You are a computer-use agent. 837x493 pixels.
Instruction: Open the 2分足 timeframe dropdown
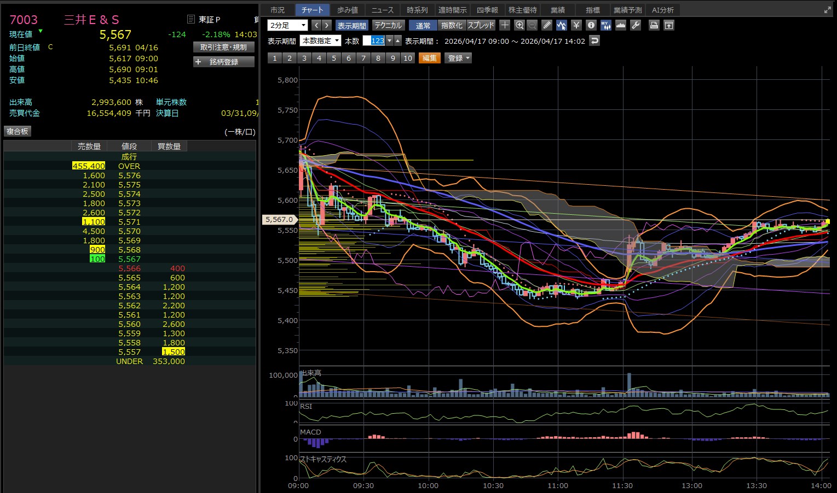(x=288, y=25)
